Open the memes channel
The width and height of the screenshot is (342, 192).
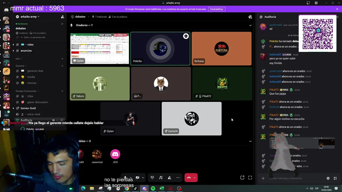pyautogui.click(x=39, y=83)
